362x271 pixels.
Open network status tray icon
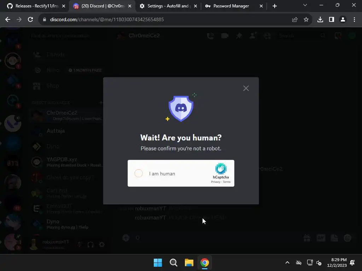(x=310, y=263)
